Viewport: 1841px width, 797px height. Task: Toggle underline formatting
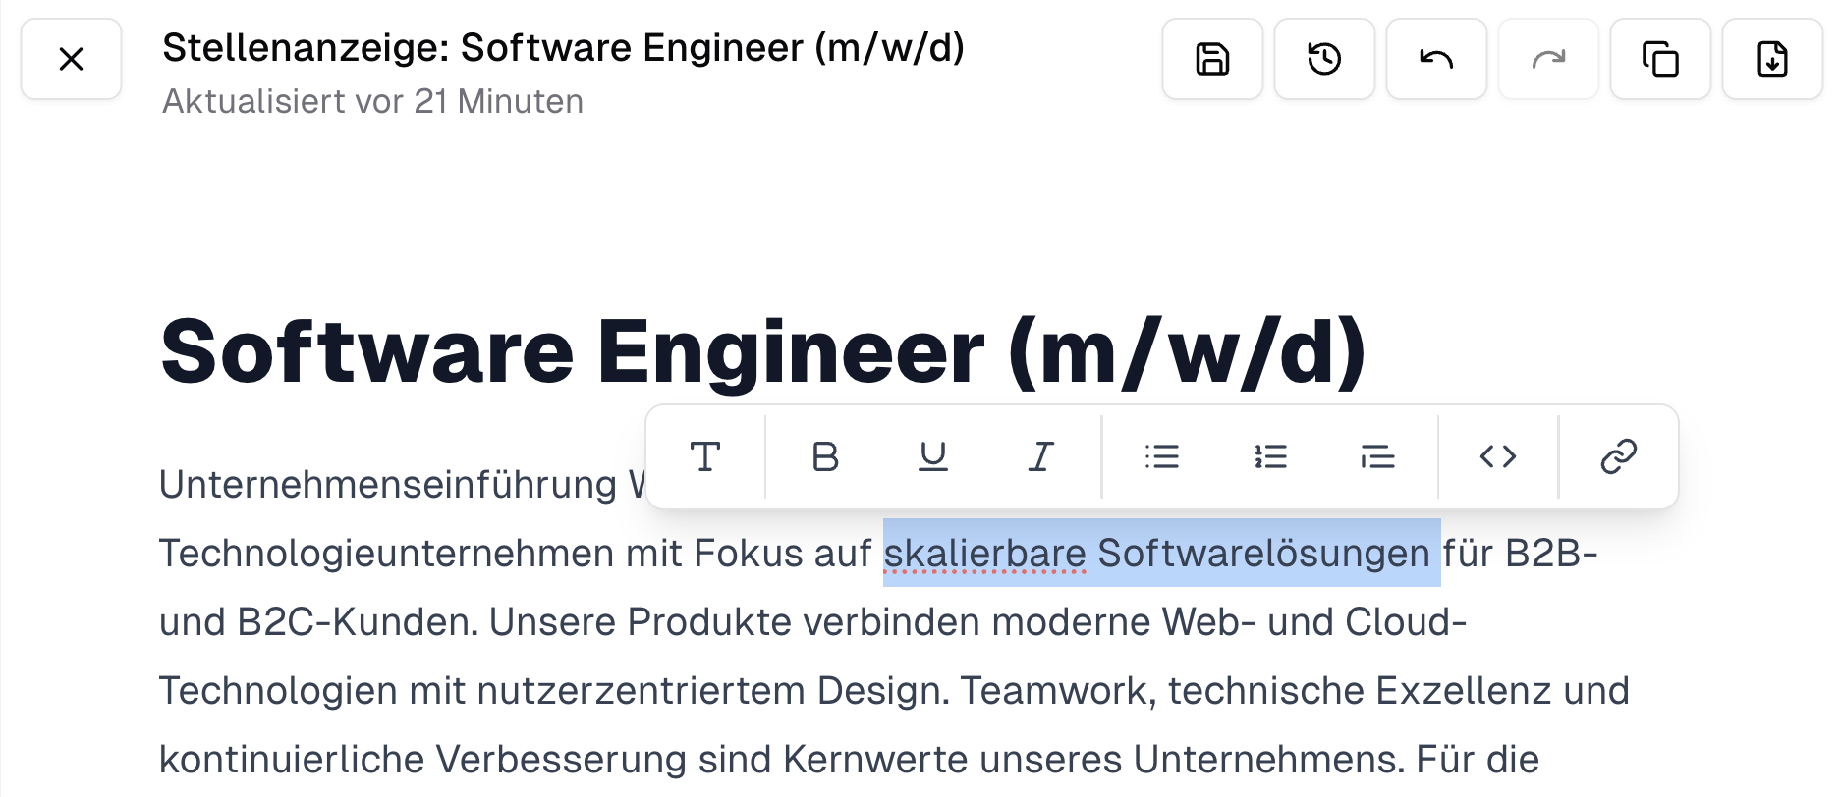(932, 455)
